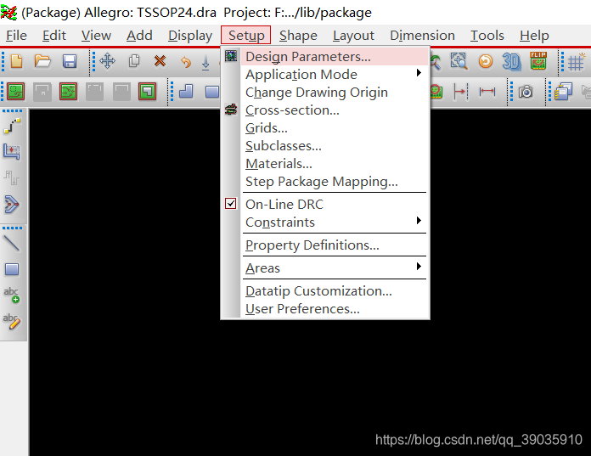
Task: Click the Copy toolbar icon
Action: (x=134, y=61)
